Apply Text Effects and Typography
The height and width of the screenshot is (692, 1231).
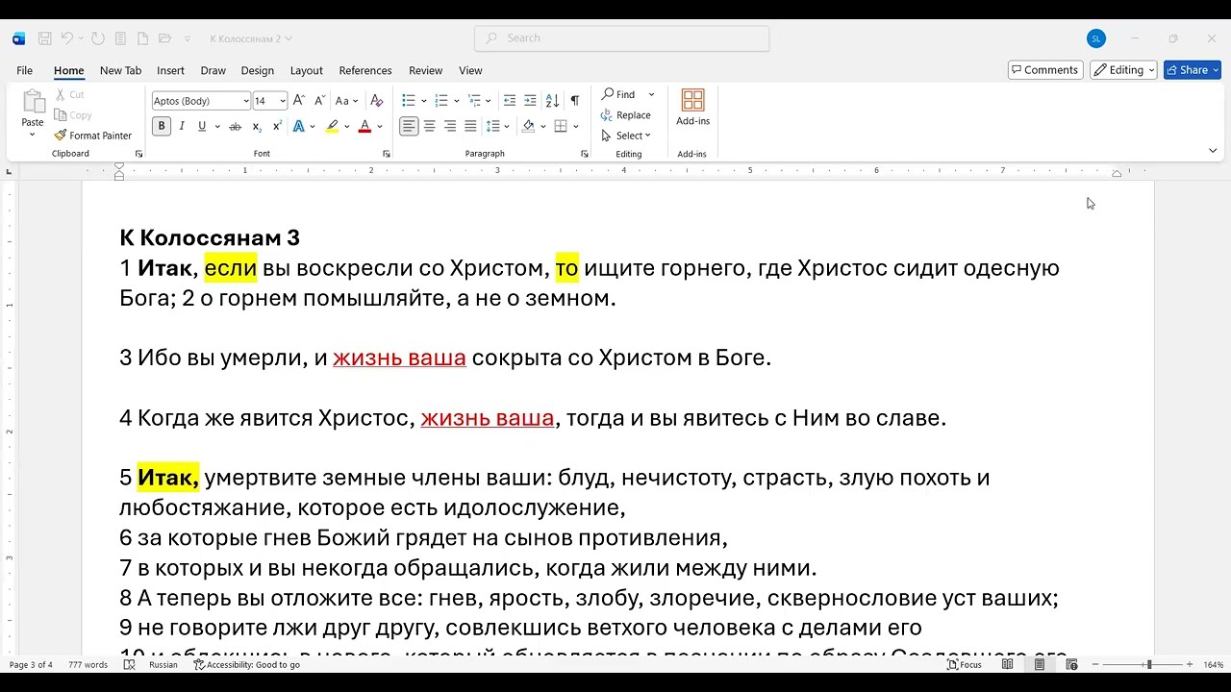pos(299,126)
